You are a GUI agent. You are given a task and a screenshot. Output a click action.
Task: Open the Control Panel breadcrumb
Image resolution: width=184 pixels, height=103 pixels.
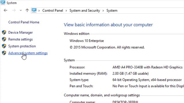[53, 11]
